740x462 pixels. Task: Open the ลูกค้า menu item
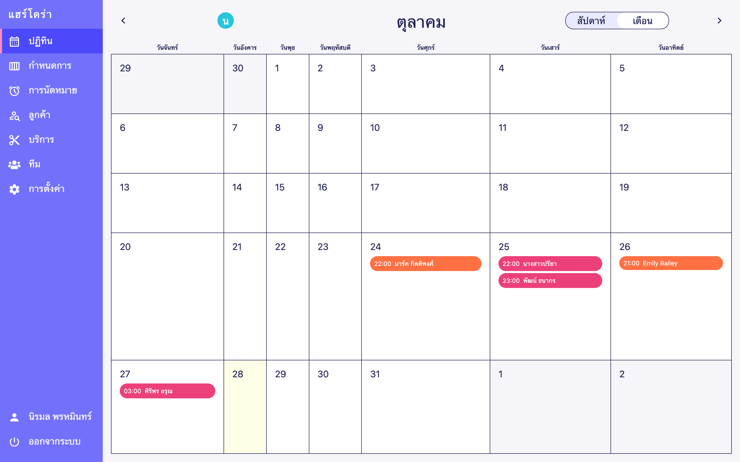[x=40, y=115]
